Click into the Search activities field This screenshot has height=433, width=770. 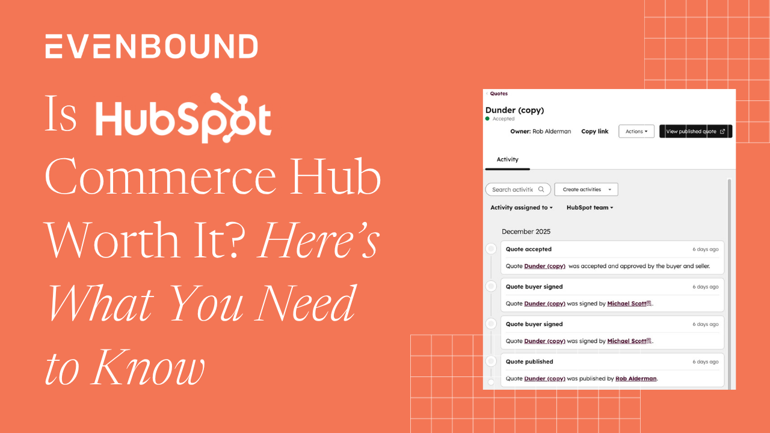click(x=517, y=189)
